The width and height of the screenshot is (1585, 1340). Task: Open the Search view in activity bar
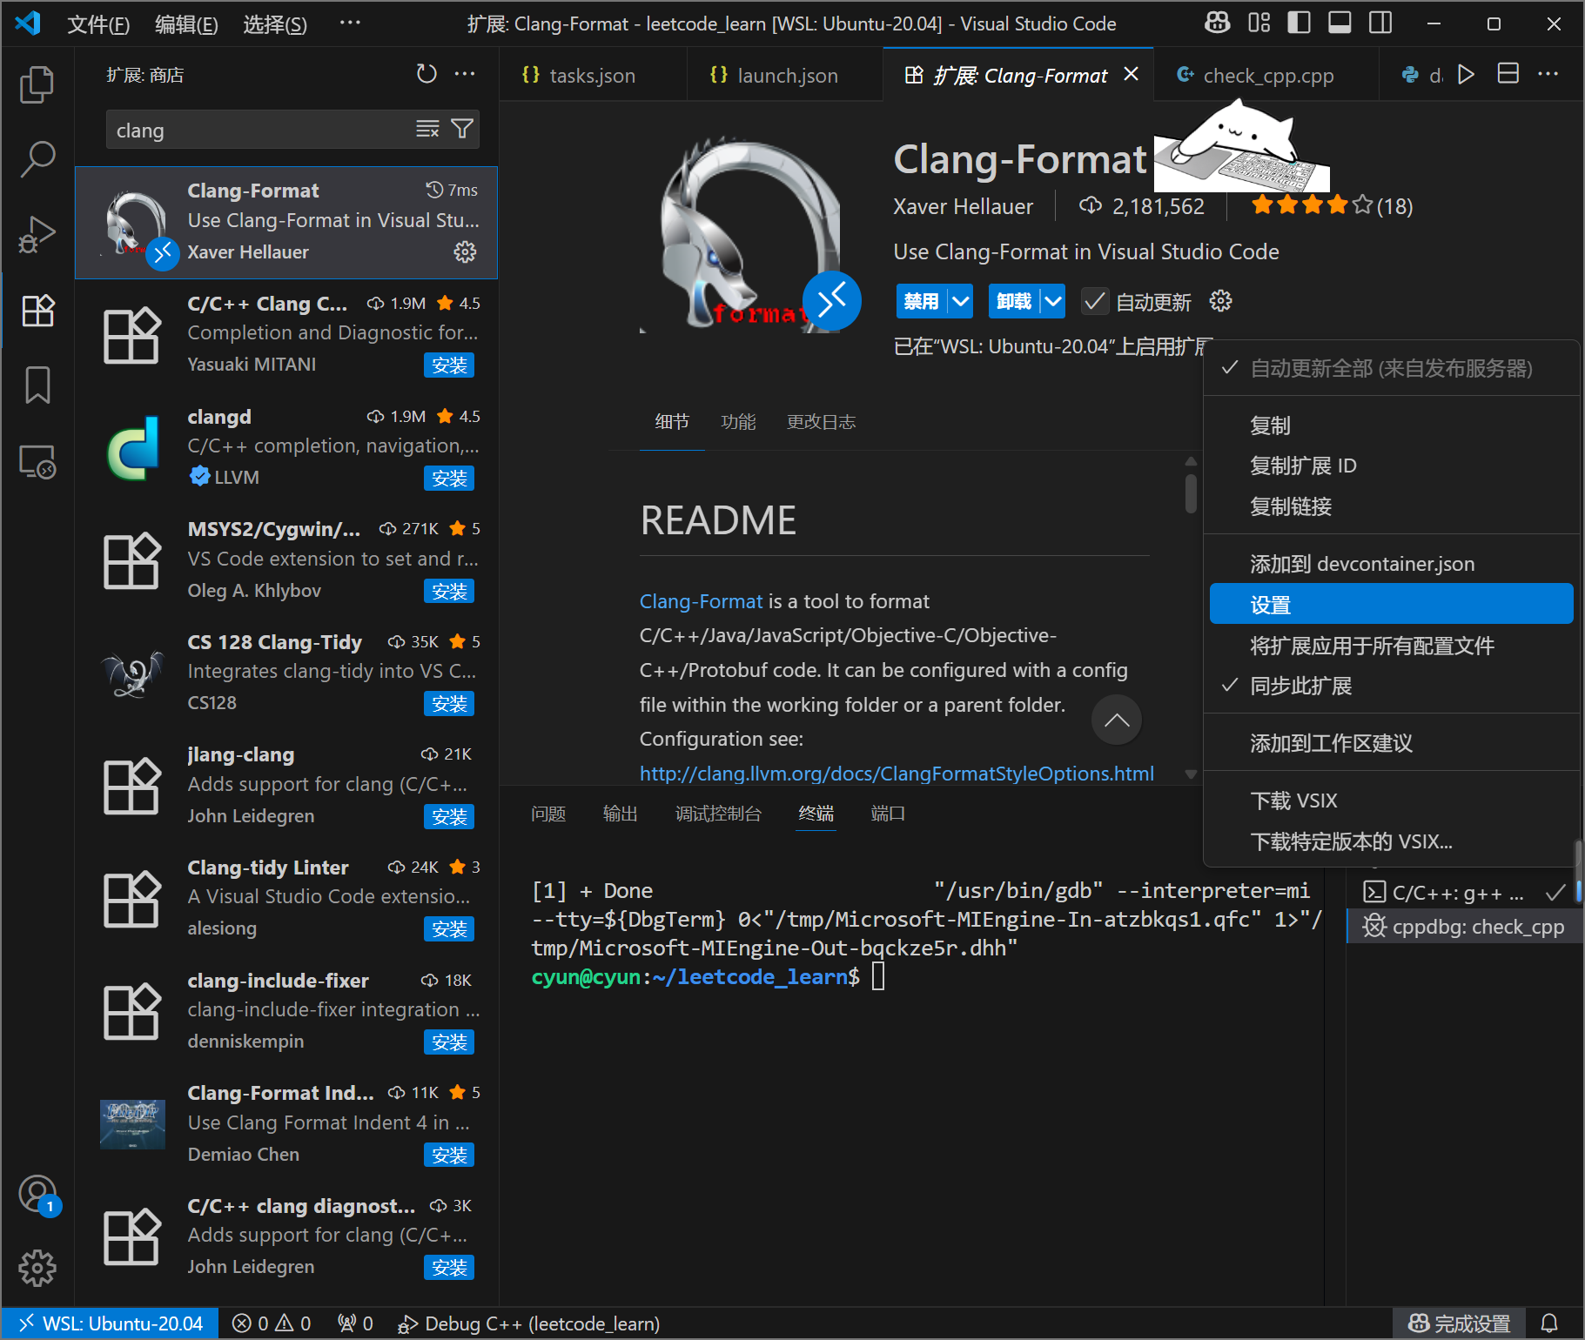[x=37, y=159]
